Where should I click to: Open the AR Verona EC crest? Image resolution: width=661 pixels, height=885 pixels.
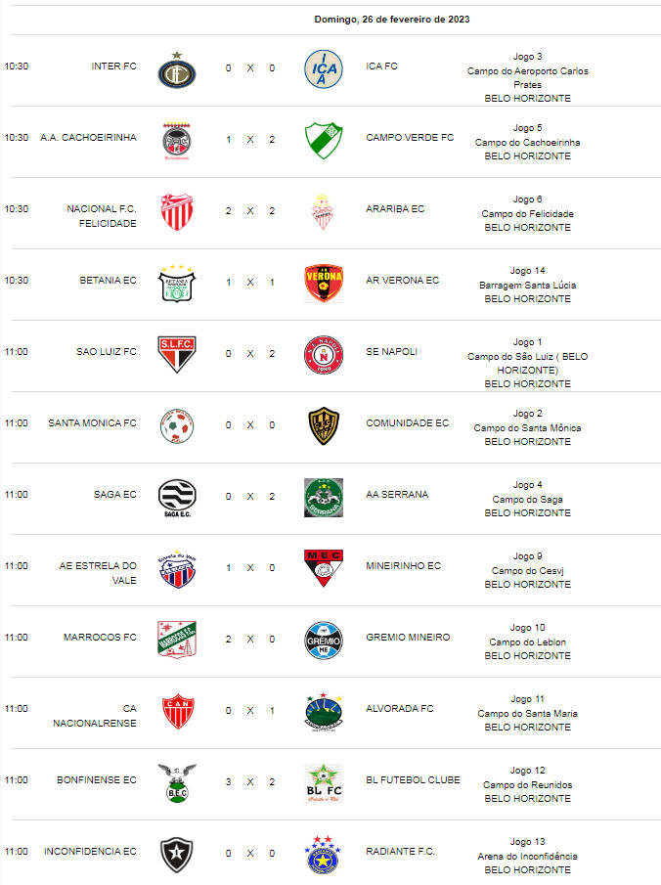pos(324,283)
